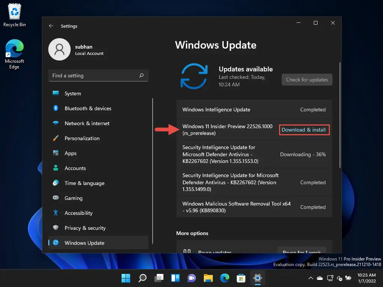Click the Network wifi icon in sidebar
The height and width of the screenshot is (287, 383).
pos(56,123)
